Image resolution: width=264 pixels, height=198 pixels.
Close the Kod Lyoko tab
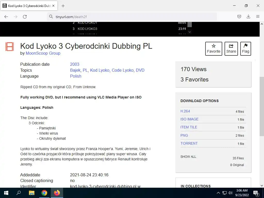[x=53, y=6]
